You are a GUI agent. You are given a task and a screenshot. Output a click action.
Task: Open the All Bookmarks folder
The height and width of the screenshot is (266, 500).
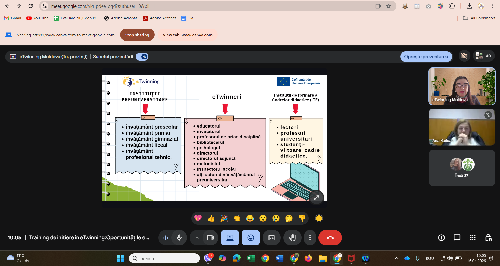click(479, 18)
